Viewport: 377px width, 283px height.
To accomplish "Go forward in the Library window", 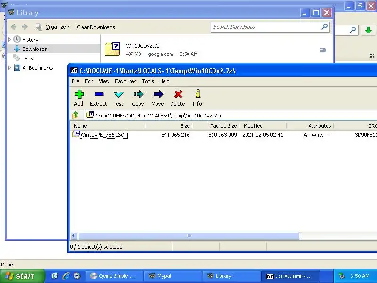I will coord(25,27).
